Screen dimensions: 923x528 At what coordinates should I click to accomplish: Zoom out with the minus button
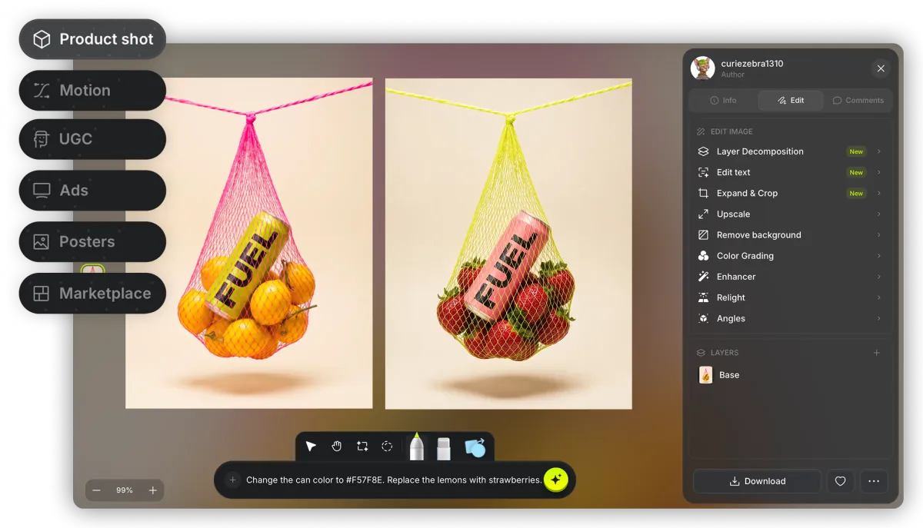(97, 490)
